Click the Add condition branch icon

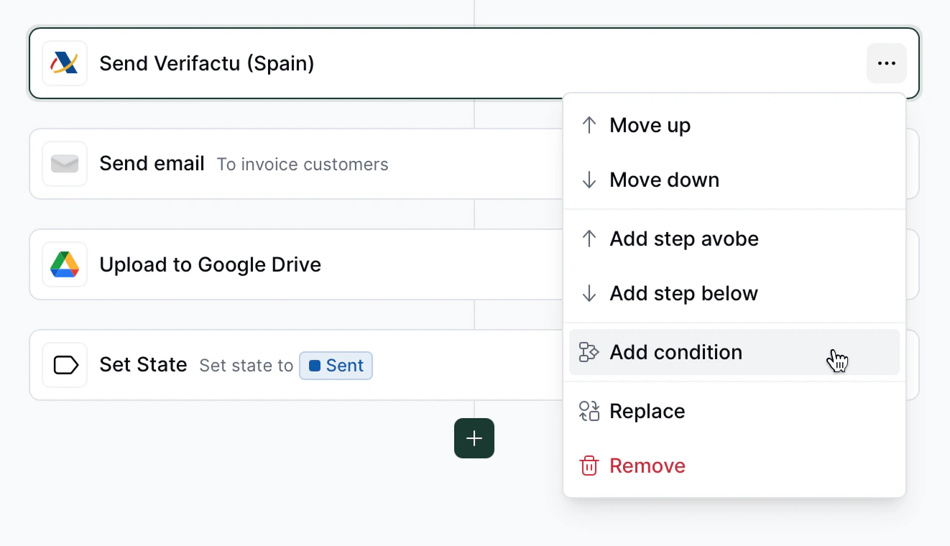[589, 352]
